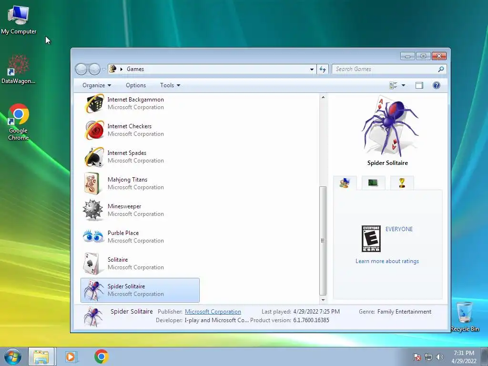
Task: Open the recent pages dropdown arrow
Action: [104, 69]
